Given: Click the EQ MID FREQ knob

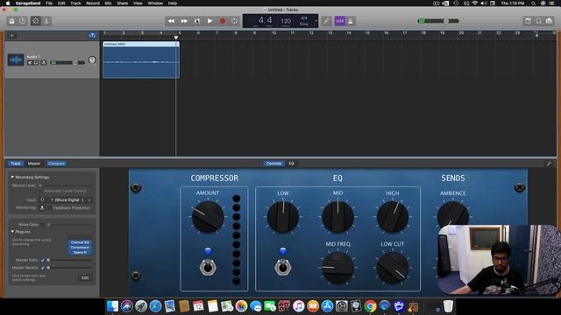Looking at the screenshot, I should 337,268.
